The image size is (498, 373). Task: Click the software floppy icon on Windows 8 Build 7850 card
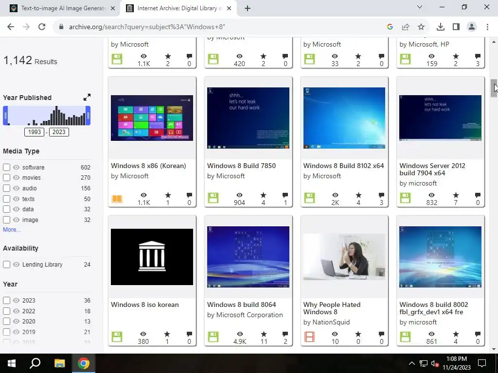(213, 198)
